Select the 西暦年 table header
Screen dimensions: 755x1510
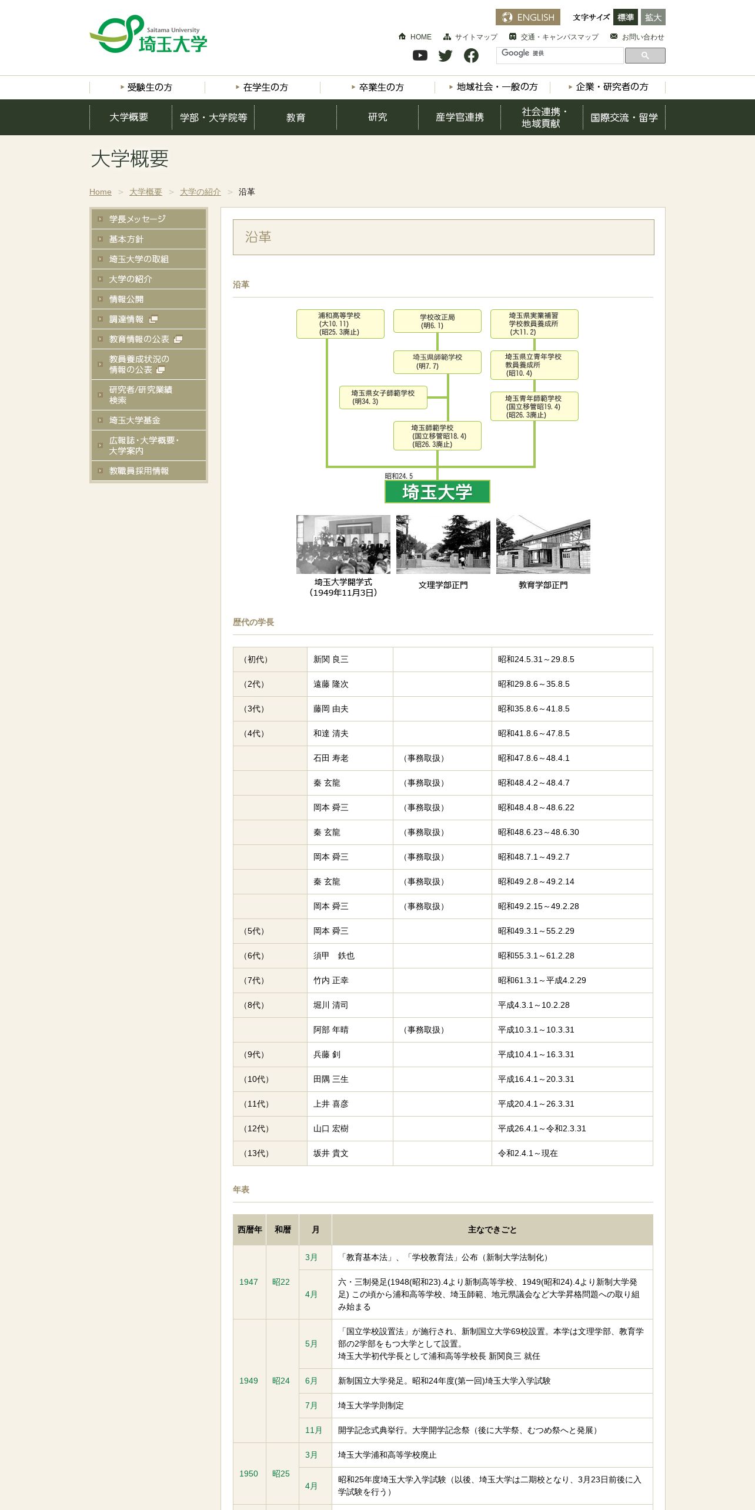coord(250,1230)
